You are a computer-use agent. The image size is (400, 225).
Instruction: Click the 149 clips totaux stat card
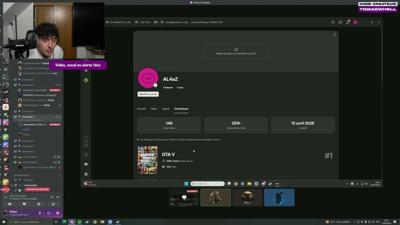[x=169, y=125]
